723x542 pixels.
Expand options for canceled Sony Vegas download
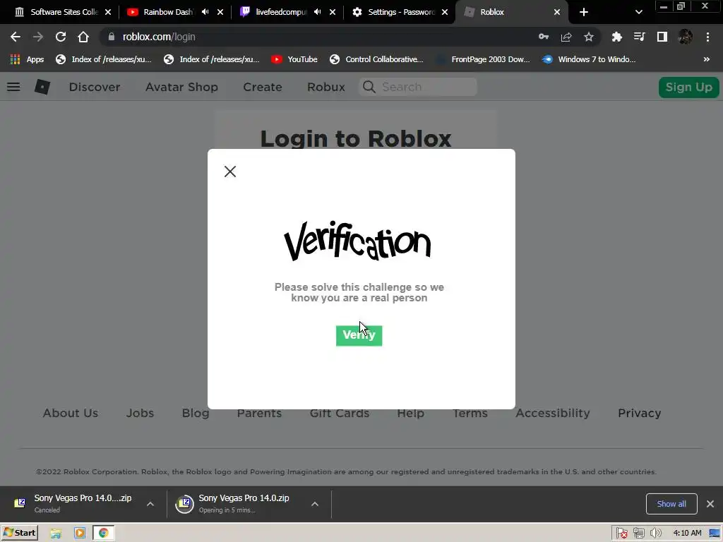(150, 504)
